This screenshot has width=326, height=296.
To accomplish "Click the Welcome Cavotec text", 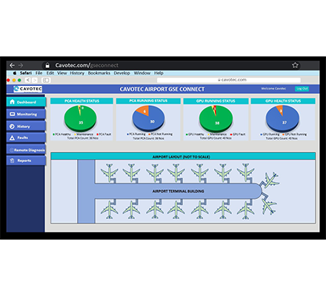I will pos(273,89).
